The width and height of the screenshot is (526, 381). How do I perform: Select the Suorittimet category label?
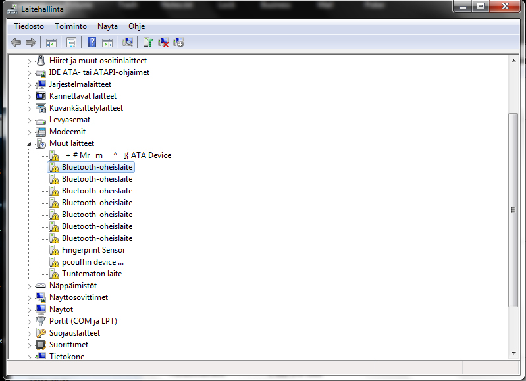(x=68, y=345)
